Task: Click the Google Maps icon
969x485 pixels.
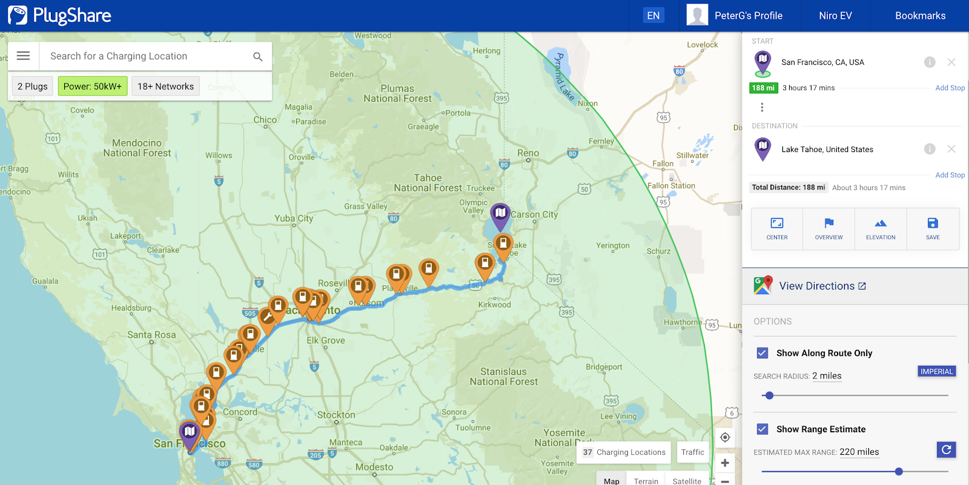Action: [x=763, y=285]
